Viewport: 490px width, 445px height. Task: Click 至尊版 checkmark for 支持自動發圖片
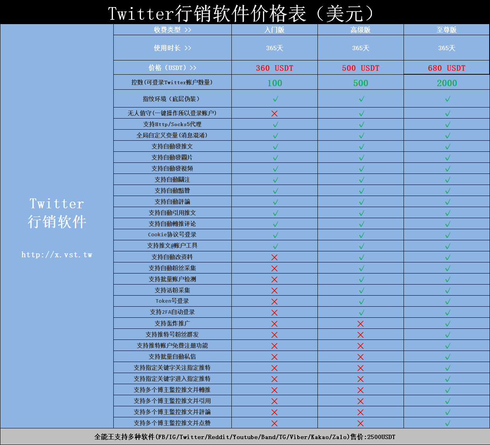[447, 158]
